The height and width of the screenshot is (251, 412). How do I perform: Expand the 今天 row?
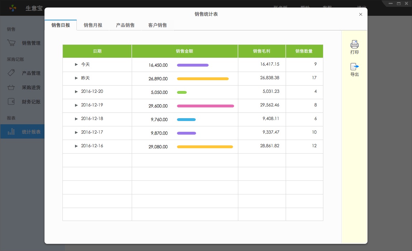point(76,64)
